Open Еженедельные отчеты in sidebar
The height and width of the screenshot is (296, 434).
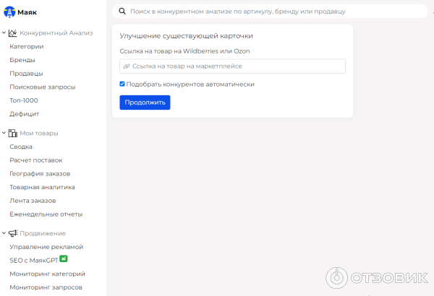(x=46, y=214)
